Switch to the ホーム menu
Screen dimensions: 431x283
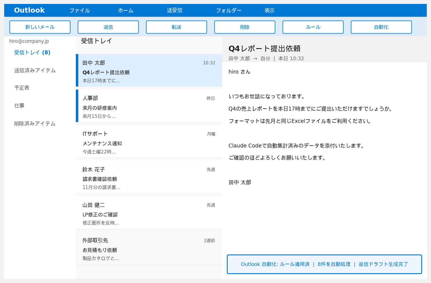point(126,10)
